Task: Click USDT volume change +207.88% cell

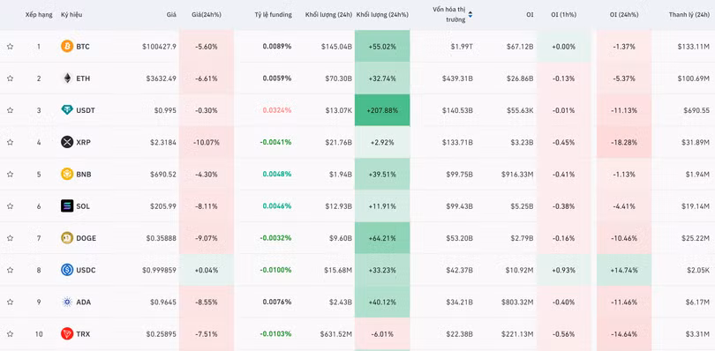Action: [382, 110]
